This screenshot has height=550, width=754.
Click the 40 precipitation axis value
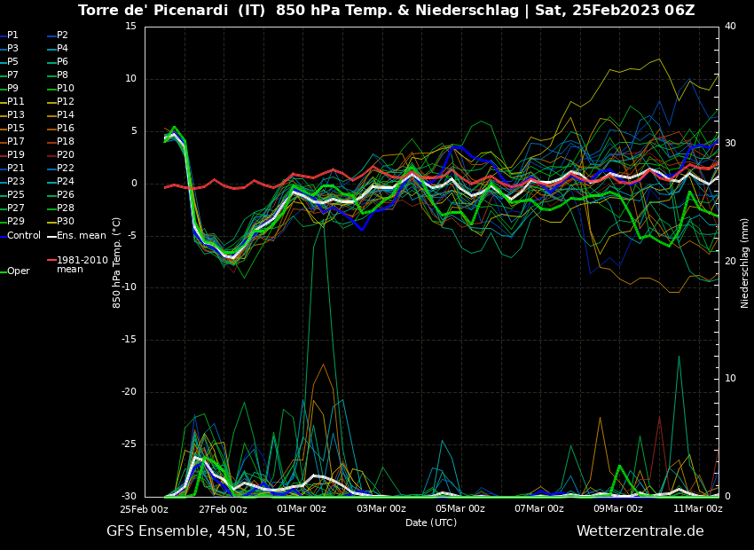(730, 26)
